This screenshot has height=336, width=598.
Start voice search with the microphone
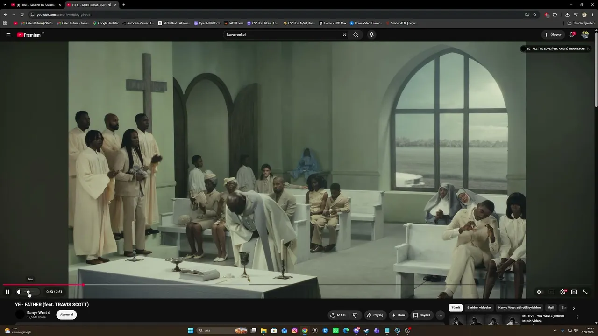pyautogui.click(x=371, y=35)
